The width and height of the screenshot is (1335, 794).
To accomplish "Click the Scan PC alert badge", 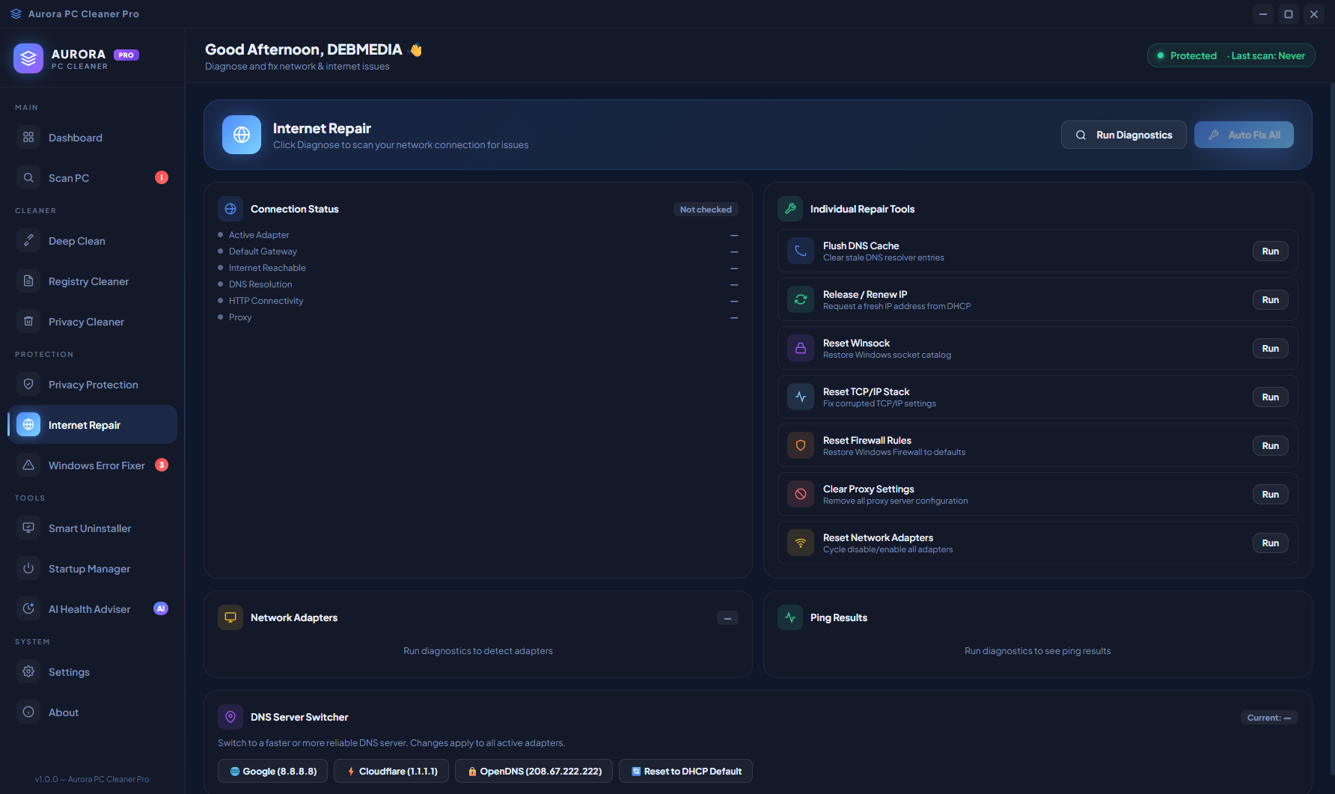I will 162,178.
